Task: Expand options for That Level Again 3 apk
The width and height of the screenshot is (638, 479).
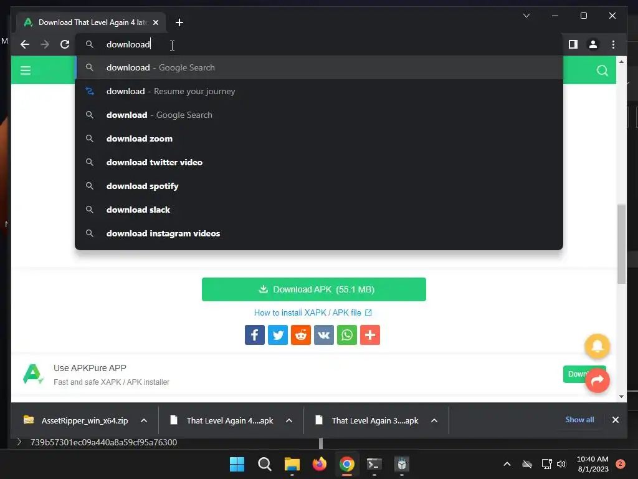Action: pos(434,421)
